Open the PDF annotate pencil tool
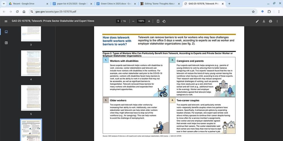This screenshot has height=141, width=283. point(257,21)
